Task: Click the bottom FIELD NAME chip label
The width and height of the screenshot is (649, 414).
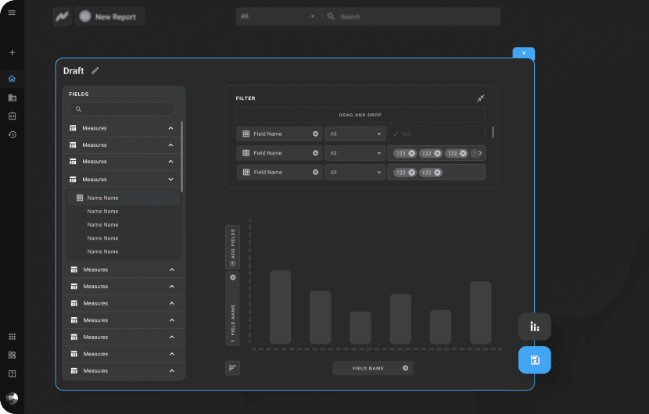Action: (368, 369)
